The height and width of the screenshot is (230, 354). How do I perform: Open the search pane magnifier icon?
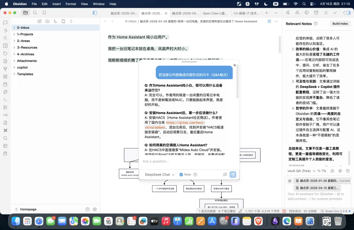tap(35, 13)
